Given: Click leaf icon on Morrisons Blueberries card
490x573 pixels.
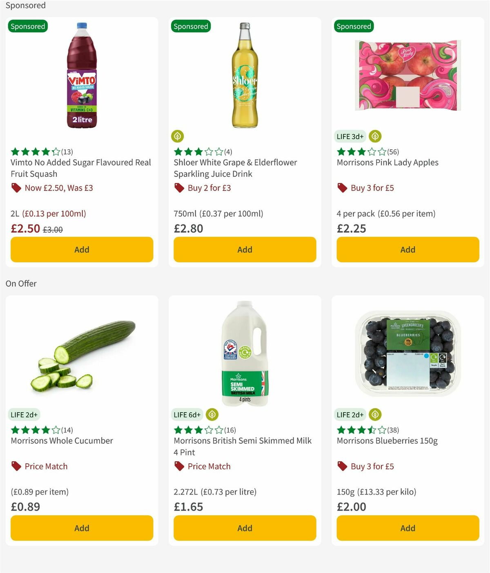Looking at the screenshot, I should click(374, 415).
